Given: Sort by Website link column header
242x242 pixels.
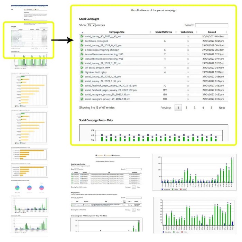Looking at the screenshot, I should pos(188,32).
